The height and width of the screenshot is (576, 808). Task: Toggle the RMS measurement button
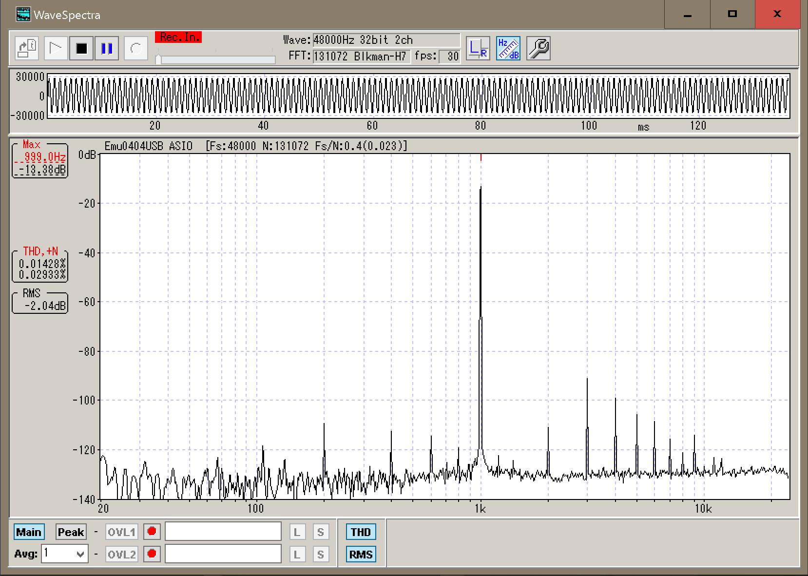(361, 555)
